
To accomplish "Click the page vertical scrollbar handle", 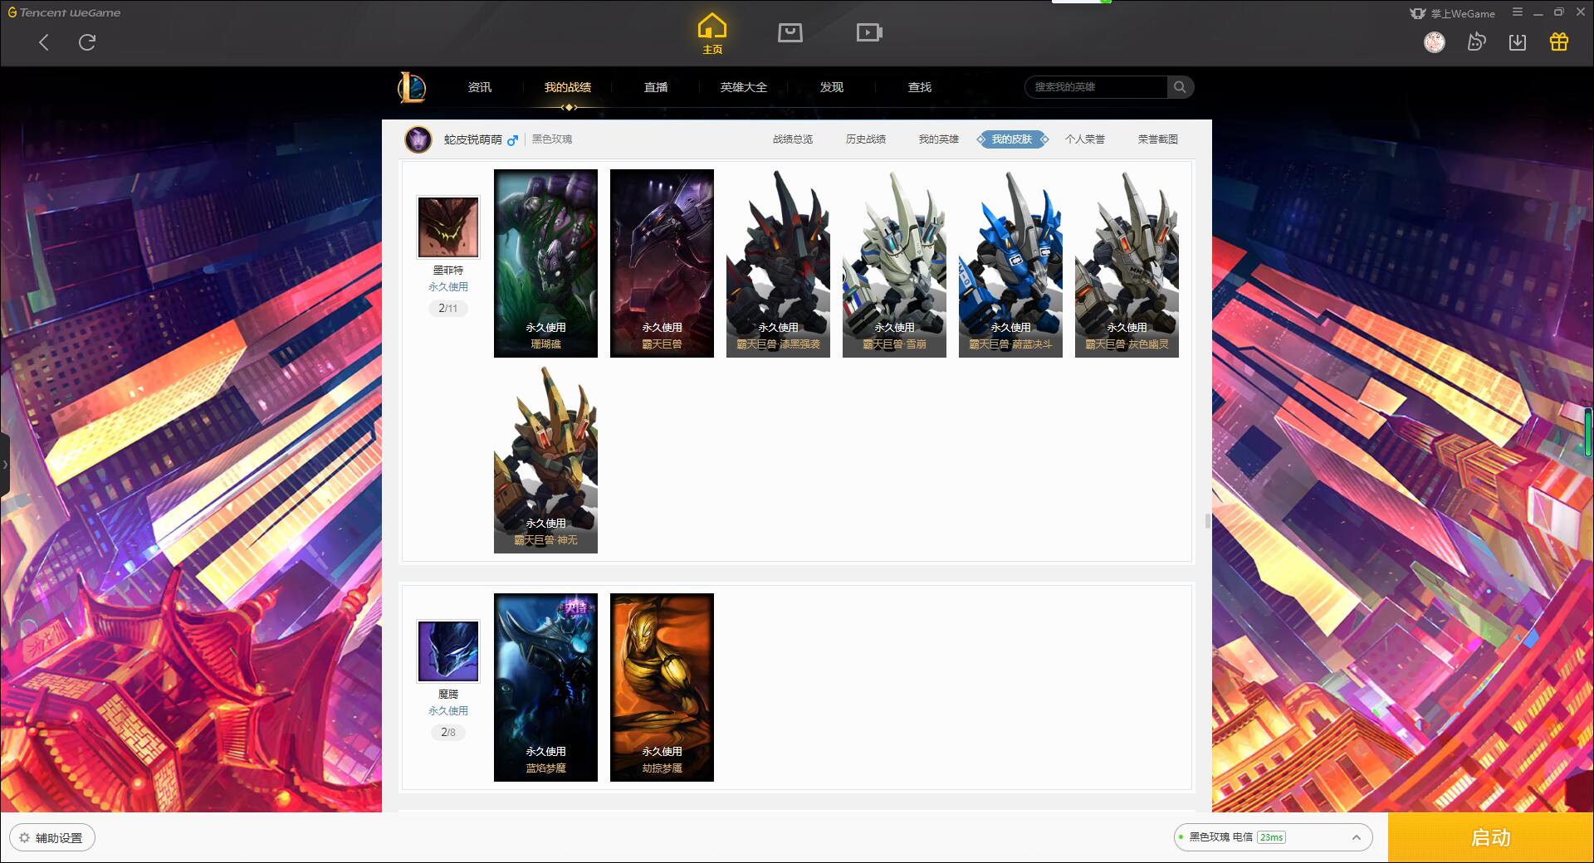I will pos(1208,521).
